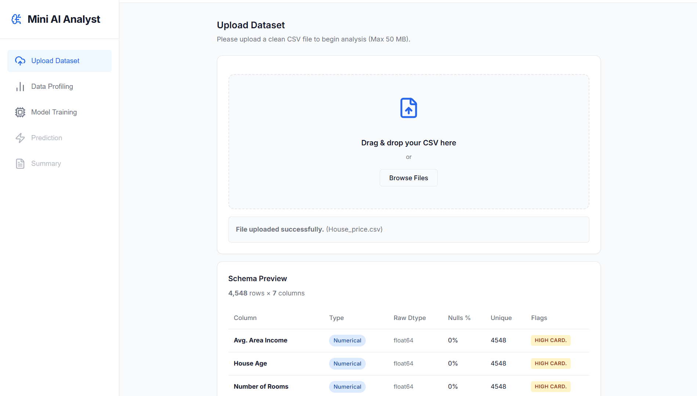Click Numerical badge for Number of Rooms
The height and width of the screenshot is (396, 697).
pos(347,387)
